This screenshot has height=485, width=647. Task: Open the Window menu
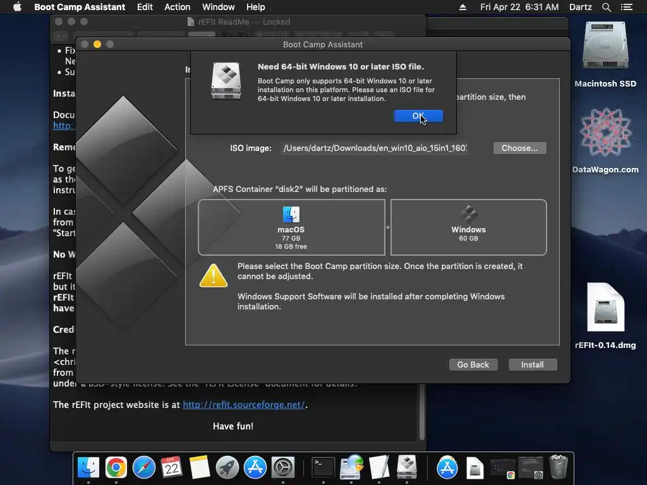pos(218,7)
